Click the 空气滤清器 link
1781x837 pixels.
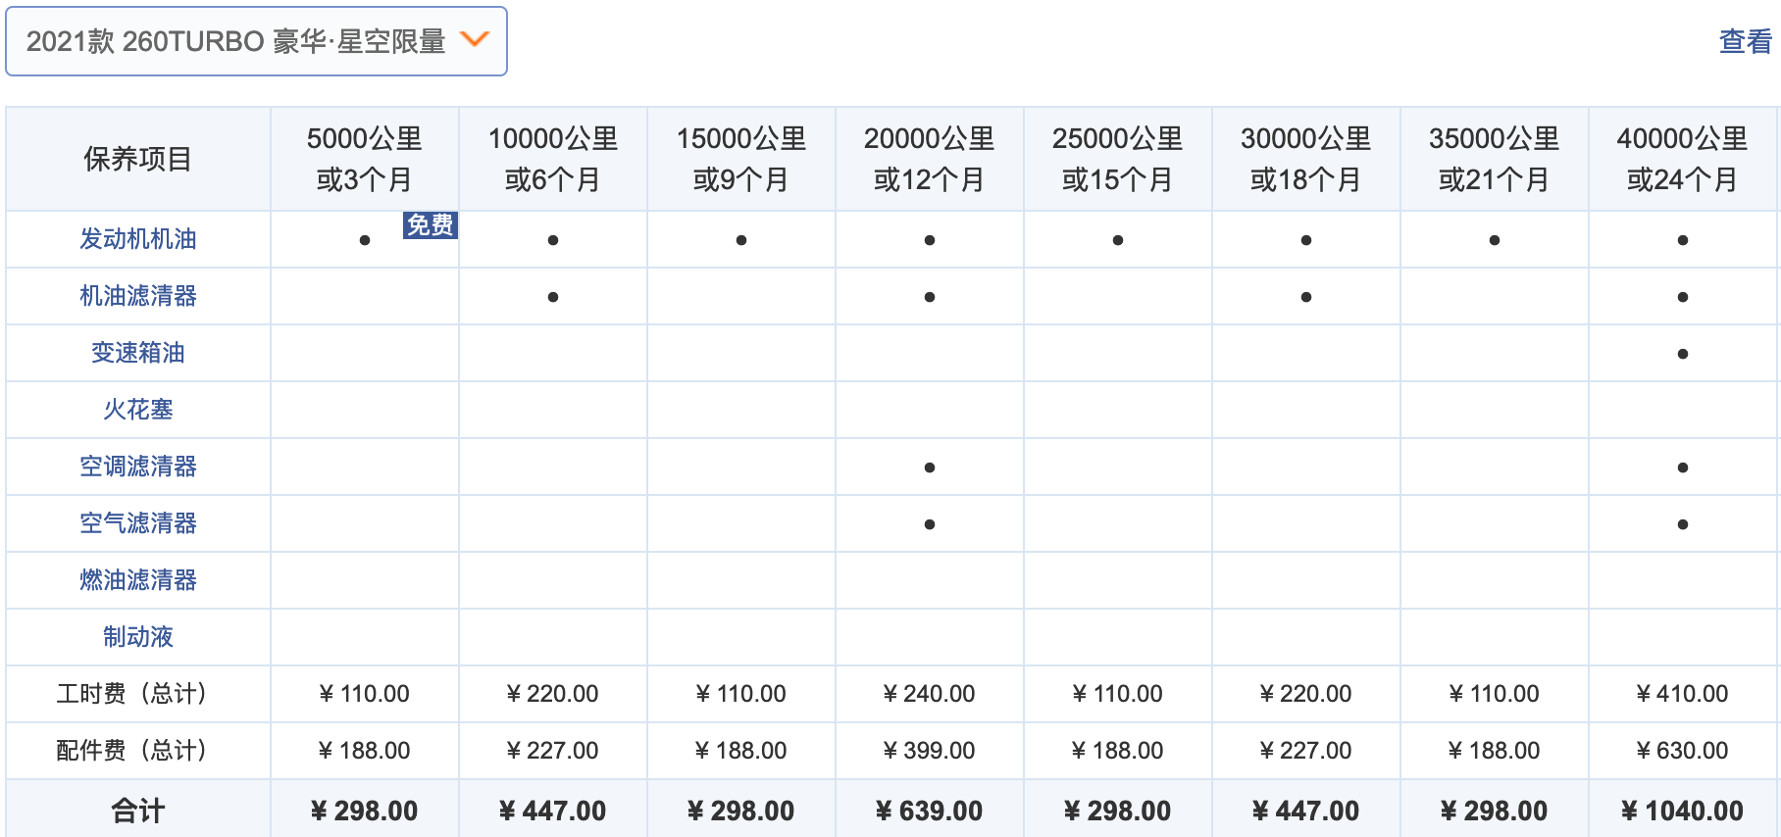coord(138,523)
